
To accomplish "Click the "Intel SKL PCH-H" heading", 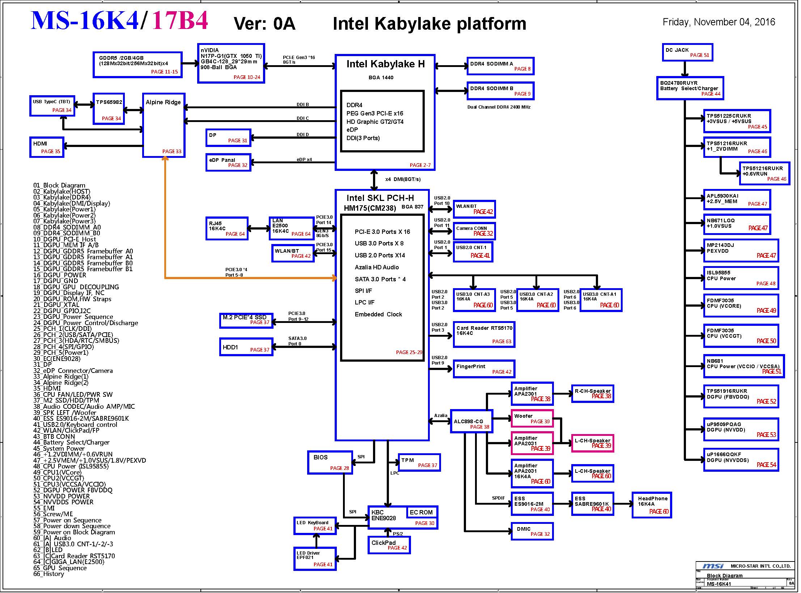I will [x=380, y=198].
